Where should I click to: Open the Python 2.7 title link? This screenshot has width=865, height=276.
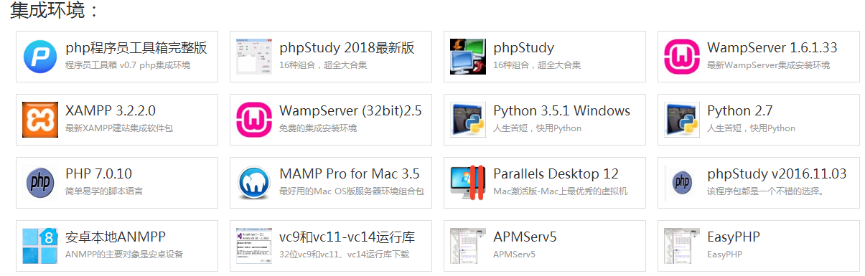point(739,111)
